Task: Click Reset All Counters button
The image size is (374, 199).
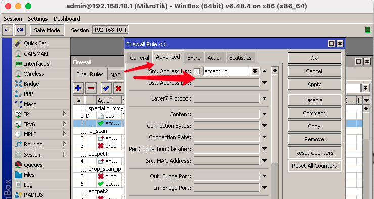Action: click(314, 166)
